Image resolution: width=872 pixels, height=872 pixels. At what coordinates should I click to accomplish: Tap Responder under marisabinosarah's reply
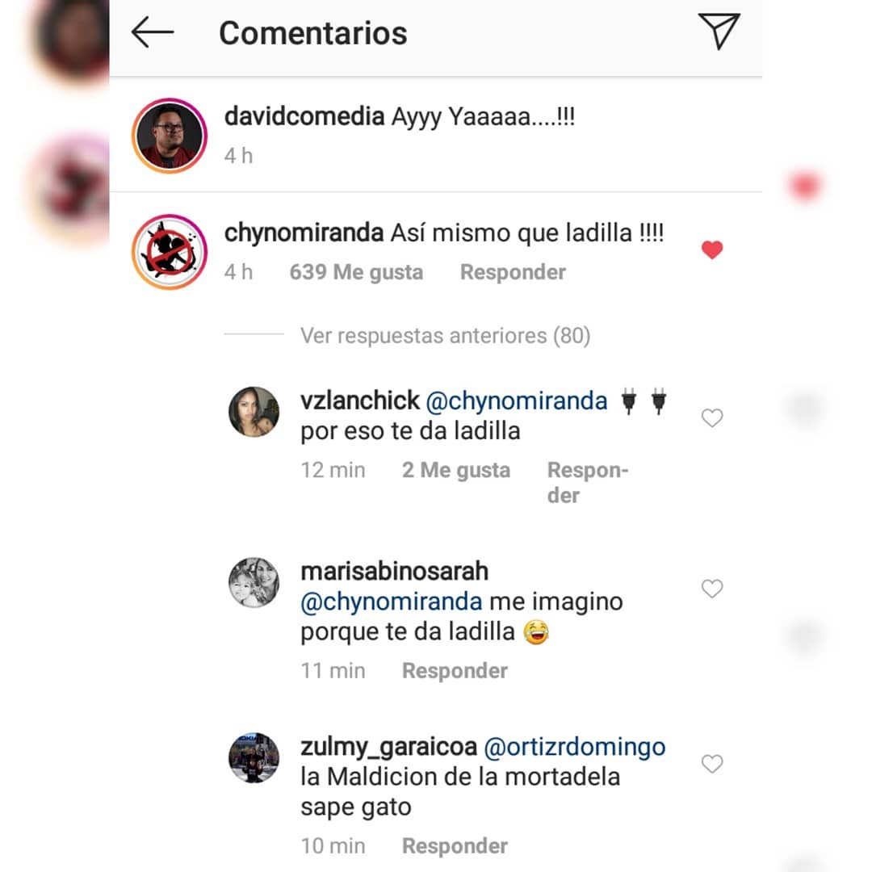point(455,671)
